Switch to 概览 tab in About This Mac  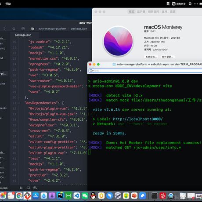[x=131, y=12]
